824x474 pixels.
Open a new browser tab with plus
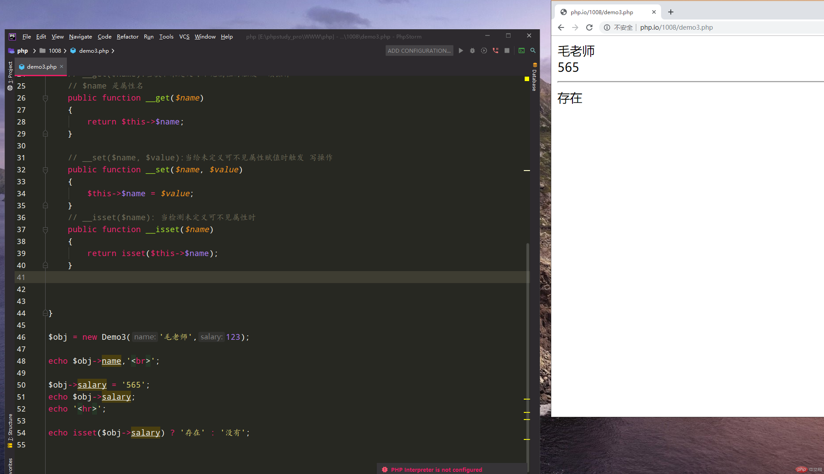[x=671, y=12]
